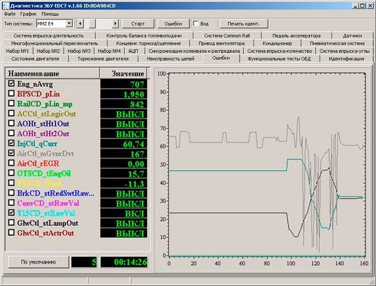Open the Помощь menu
This screenshot has height=286, width=376.
(x=50, y=14)
